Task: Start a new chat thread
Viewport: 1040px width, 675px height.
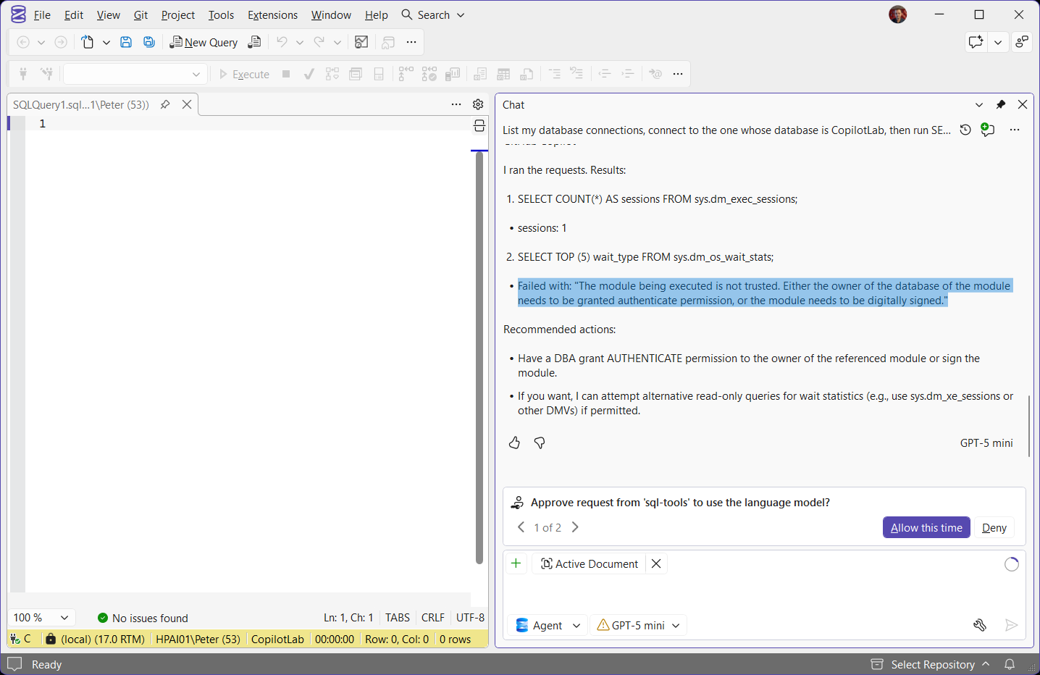Action: tap(988, 130)
